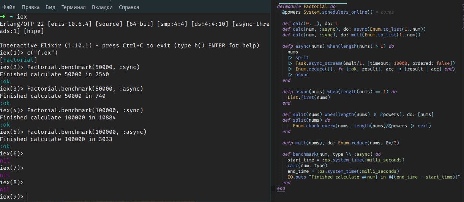Click the 'defp mult(nums)' code line
Image resolution: width=464 pixels, height=202 pixels.
point(340,143)
